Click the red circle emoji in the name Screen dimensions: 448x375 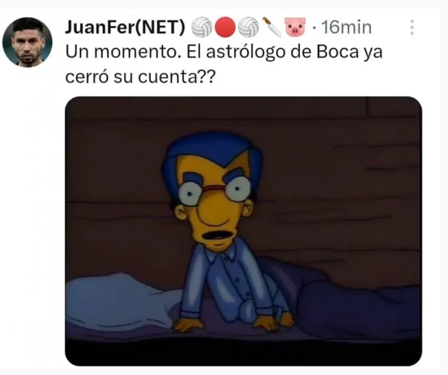pos(225,28)
